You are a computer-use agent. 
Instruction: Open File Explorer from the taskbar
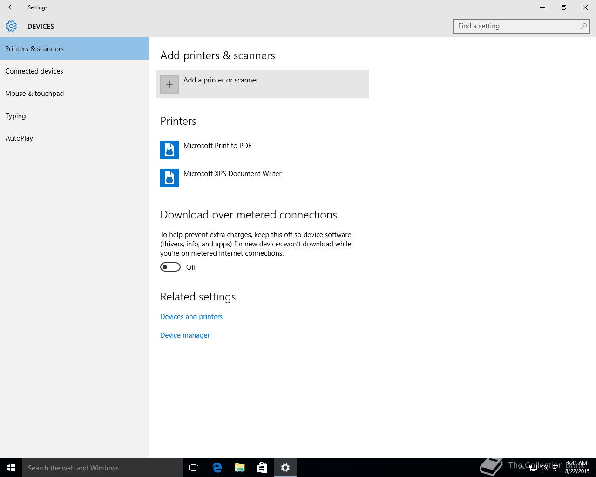240,468
